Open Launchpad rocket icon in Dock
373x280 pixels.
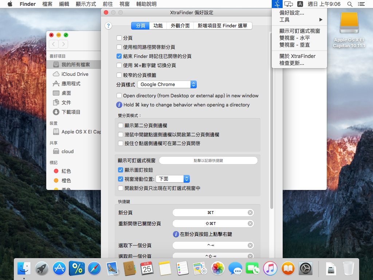point(42,268)
